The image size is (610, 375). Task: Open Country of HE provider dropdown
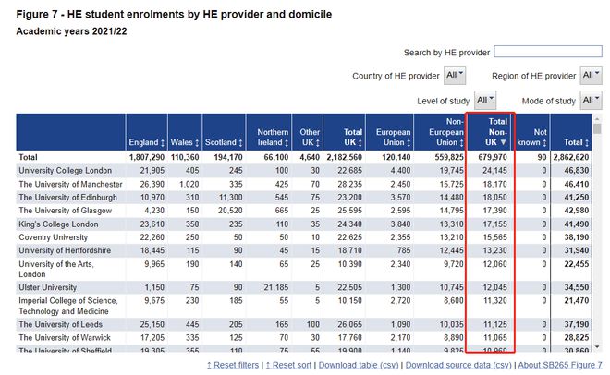(x=455, y=75)
